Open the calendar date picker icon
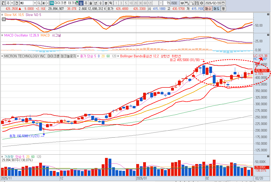The width and height of the screenshot is (271, 182). coord(223,3)
